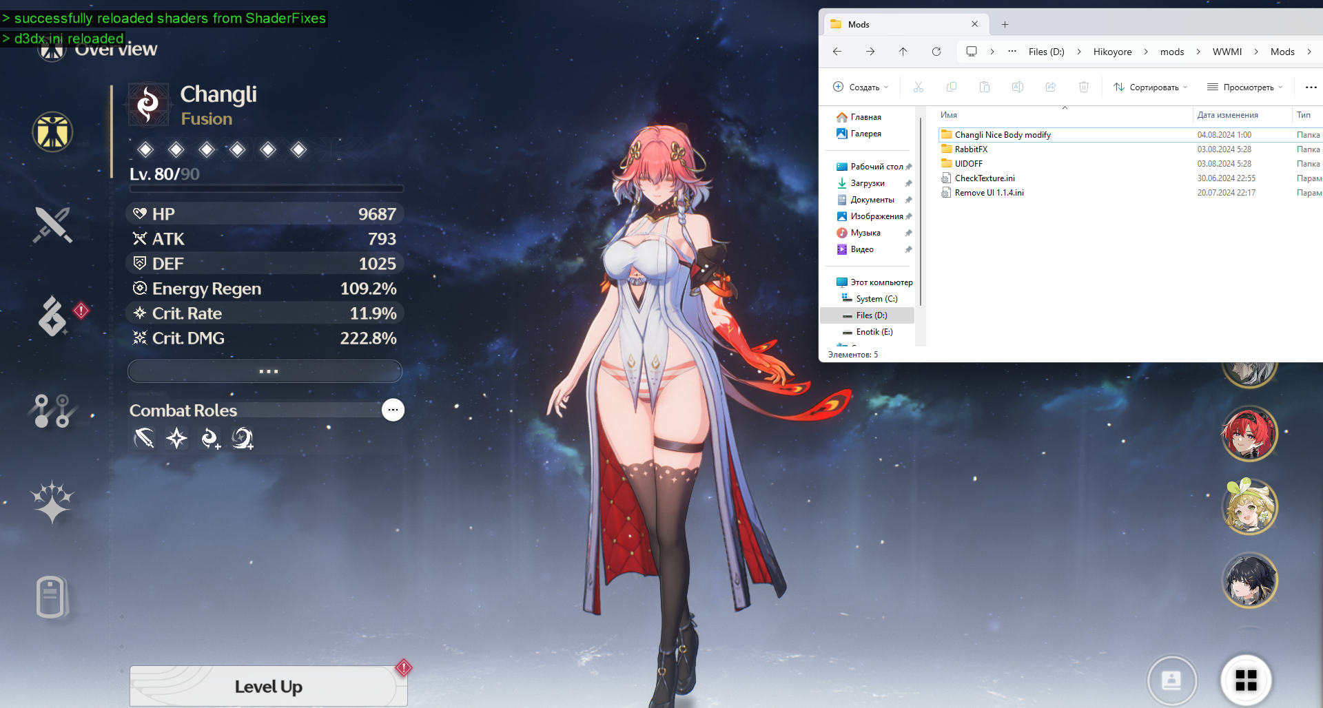Open Галерея in the navigation pane
The image size is (1323, 708).
[859, 134]
